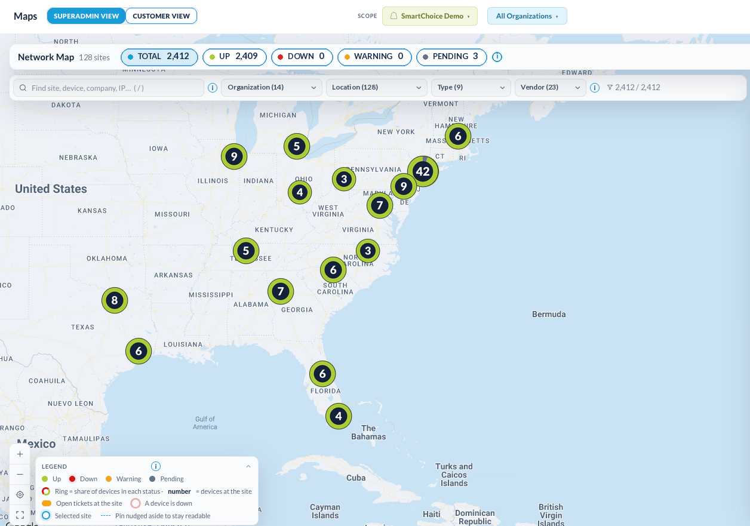The height and width of the screenshot is (526, 750).
Task: Click the 6-device cluster pin on Massachusetts
Action: (458, 136)
